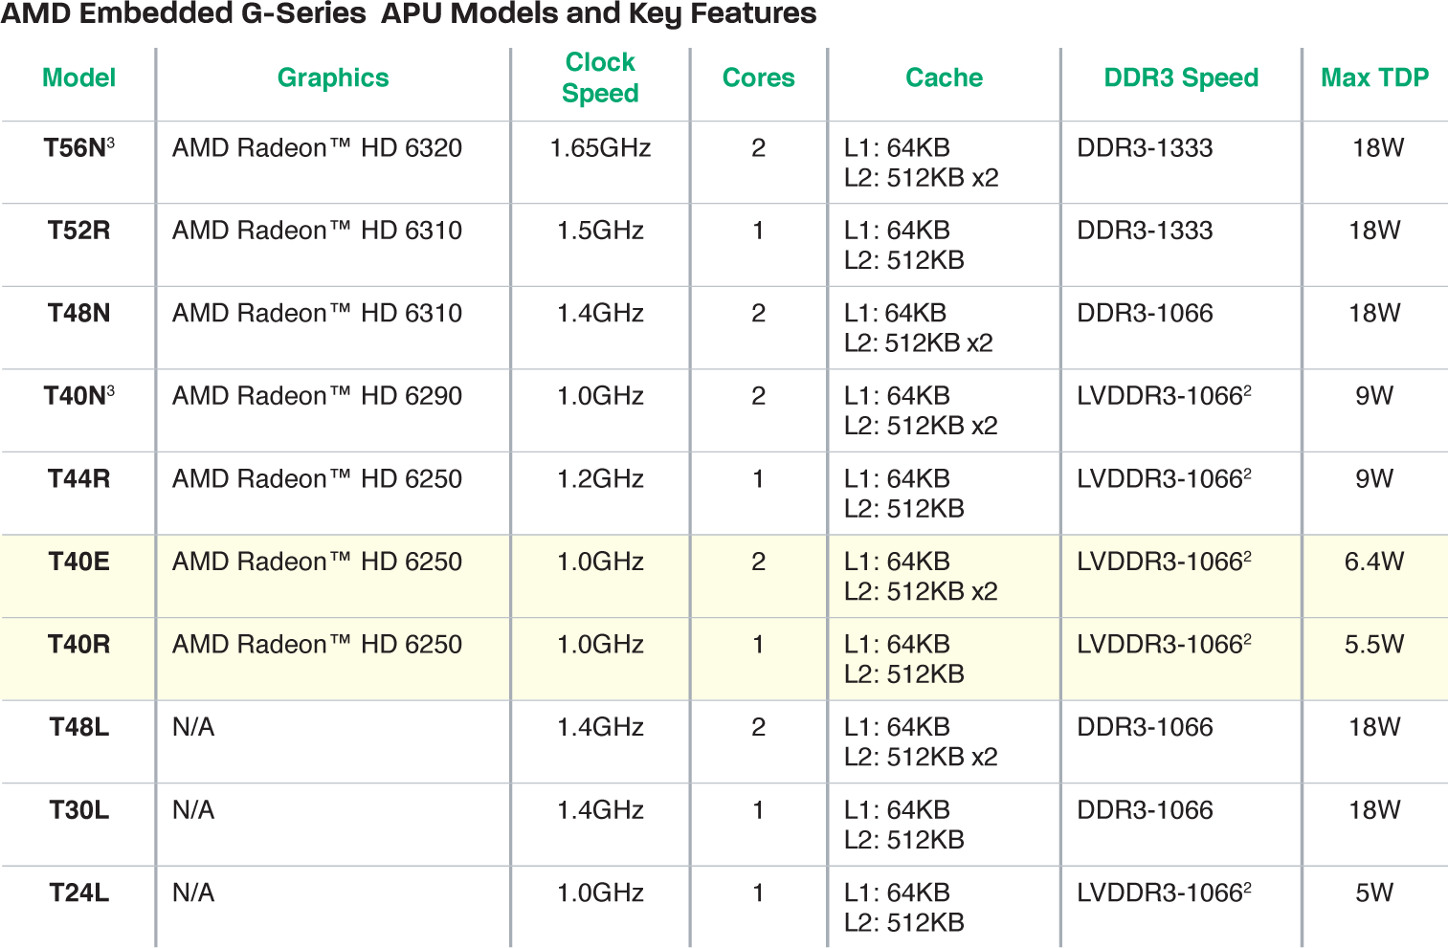Click 1.4GHz clock speed in T48N row
Image resolution: width=1448 pixels, height=948 pixels.
[x=600, y=313]
